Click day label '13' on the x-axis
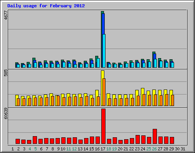The height and width of the screenshot is (153, 195). click(x=80, y=149)
